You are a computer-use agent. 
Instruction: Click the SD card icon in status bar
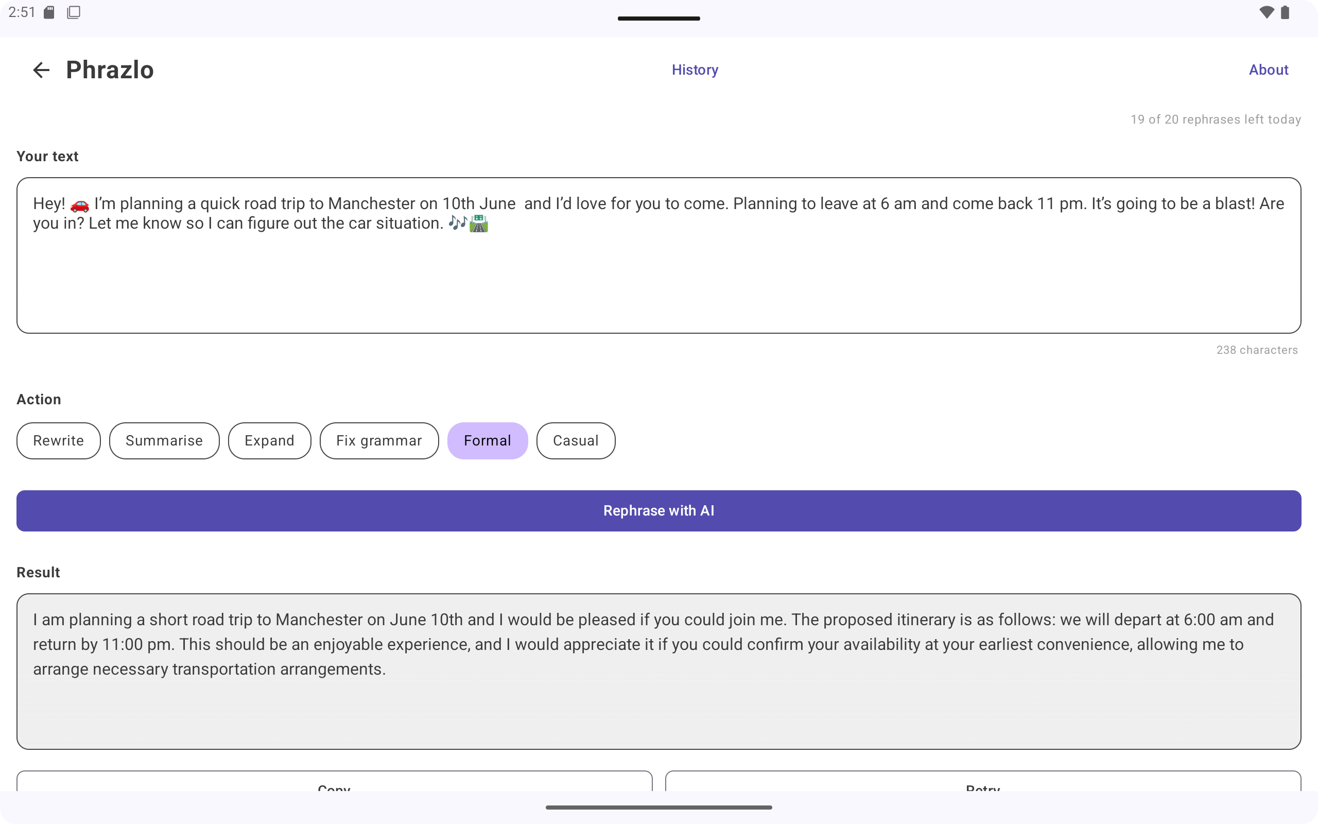tap(49, 12)
